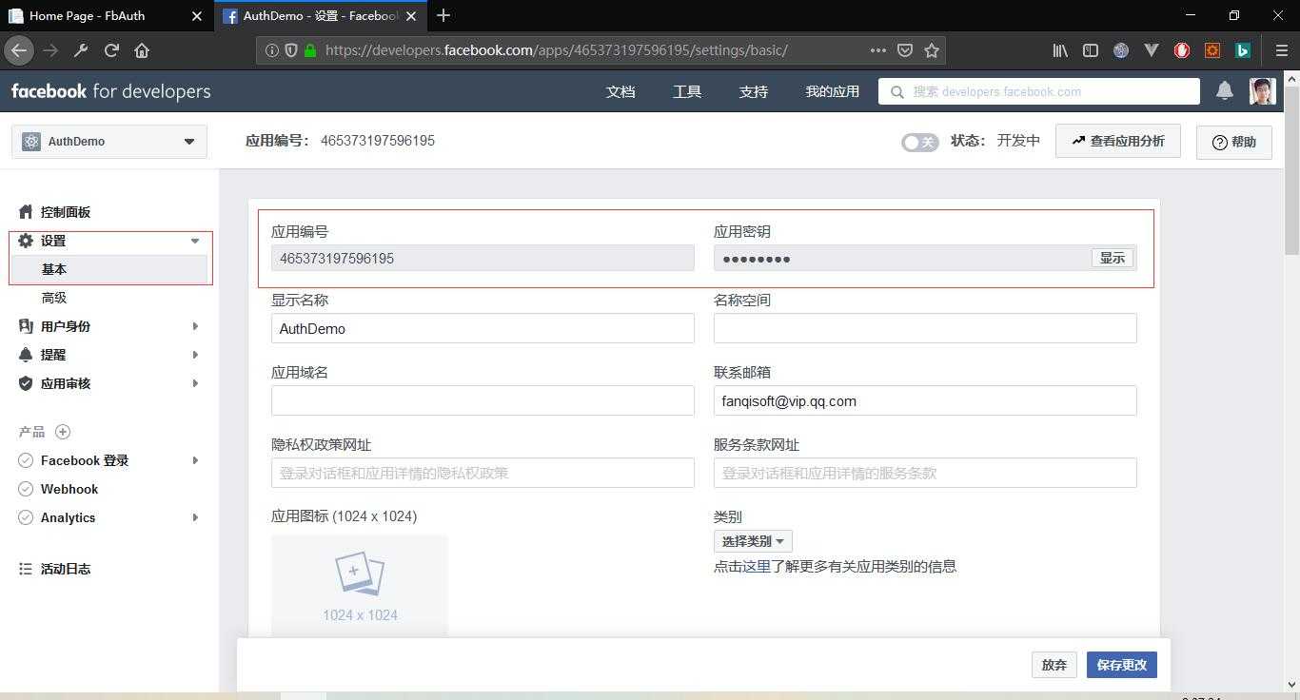Image resolution: width=1300 pixels, height=700 pixels.
Task: Select 高级 settings item
Action: [x=54, y=298]
